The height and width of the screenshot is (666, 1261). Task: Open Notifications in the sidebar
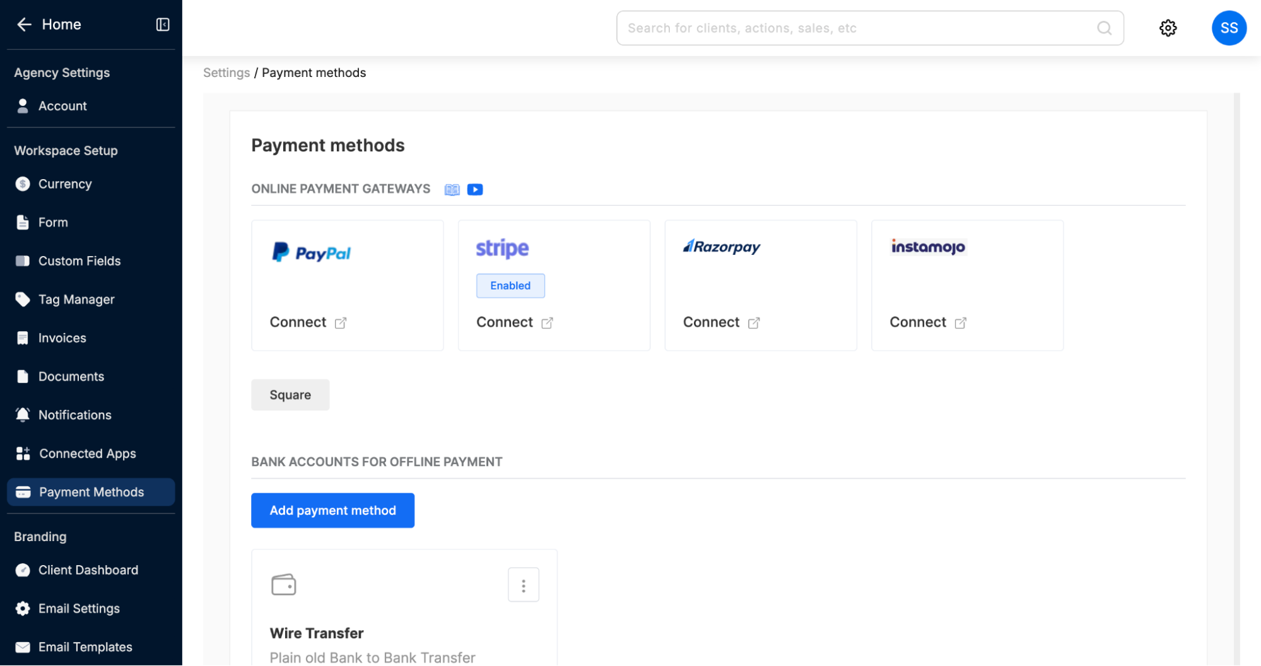pos(91,415)
